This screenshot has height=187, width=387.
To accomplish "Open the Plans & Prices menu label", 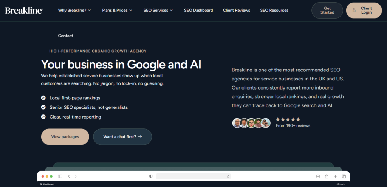I will [x=115, y=10].
